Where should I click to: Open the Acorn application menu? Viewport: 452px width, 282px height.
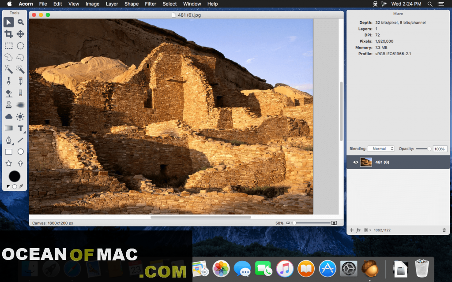pyautogui.click(x=26, y=4)
